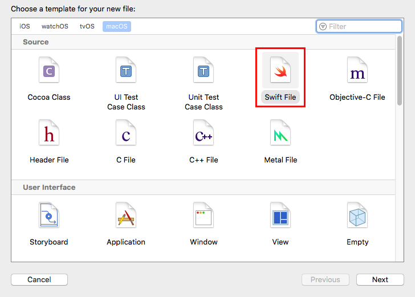The width and height of the screenshot is (415, 297).
Task: Pick the Window user interface template
Action: (x=204, y=217)
